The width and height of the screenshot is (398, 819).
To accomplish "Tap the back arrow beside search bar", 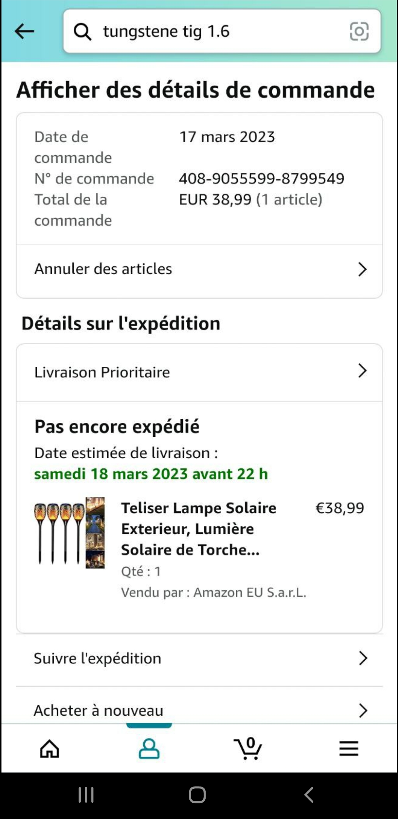I will (24, 31).
